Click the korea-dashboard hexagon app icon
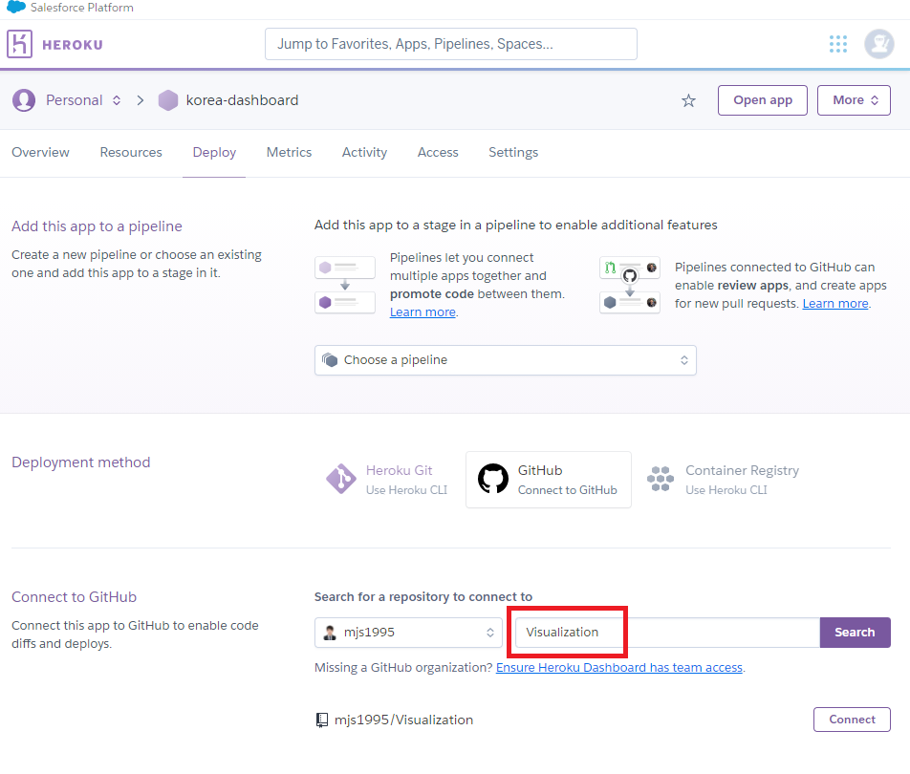The height and width of the screenshot is (774, 910). click(x=168, y=100)
